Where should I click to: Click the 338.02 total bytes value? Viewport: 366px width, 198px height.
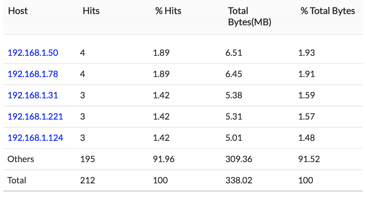tap(239, 180)
